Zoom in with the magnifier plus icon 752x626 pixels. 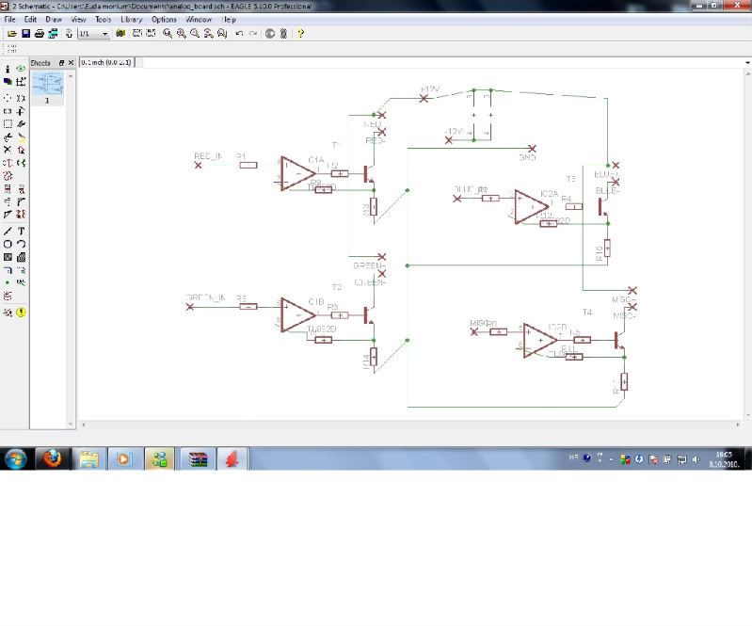(x=182, y=34)
